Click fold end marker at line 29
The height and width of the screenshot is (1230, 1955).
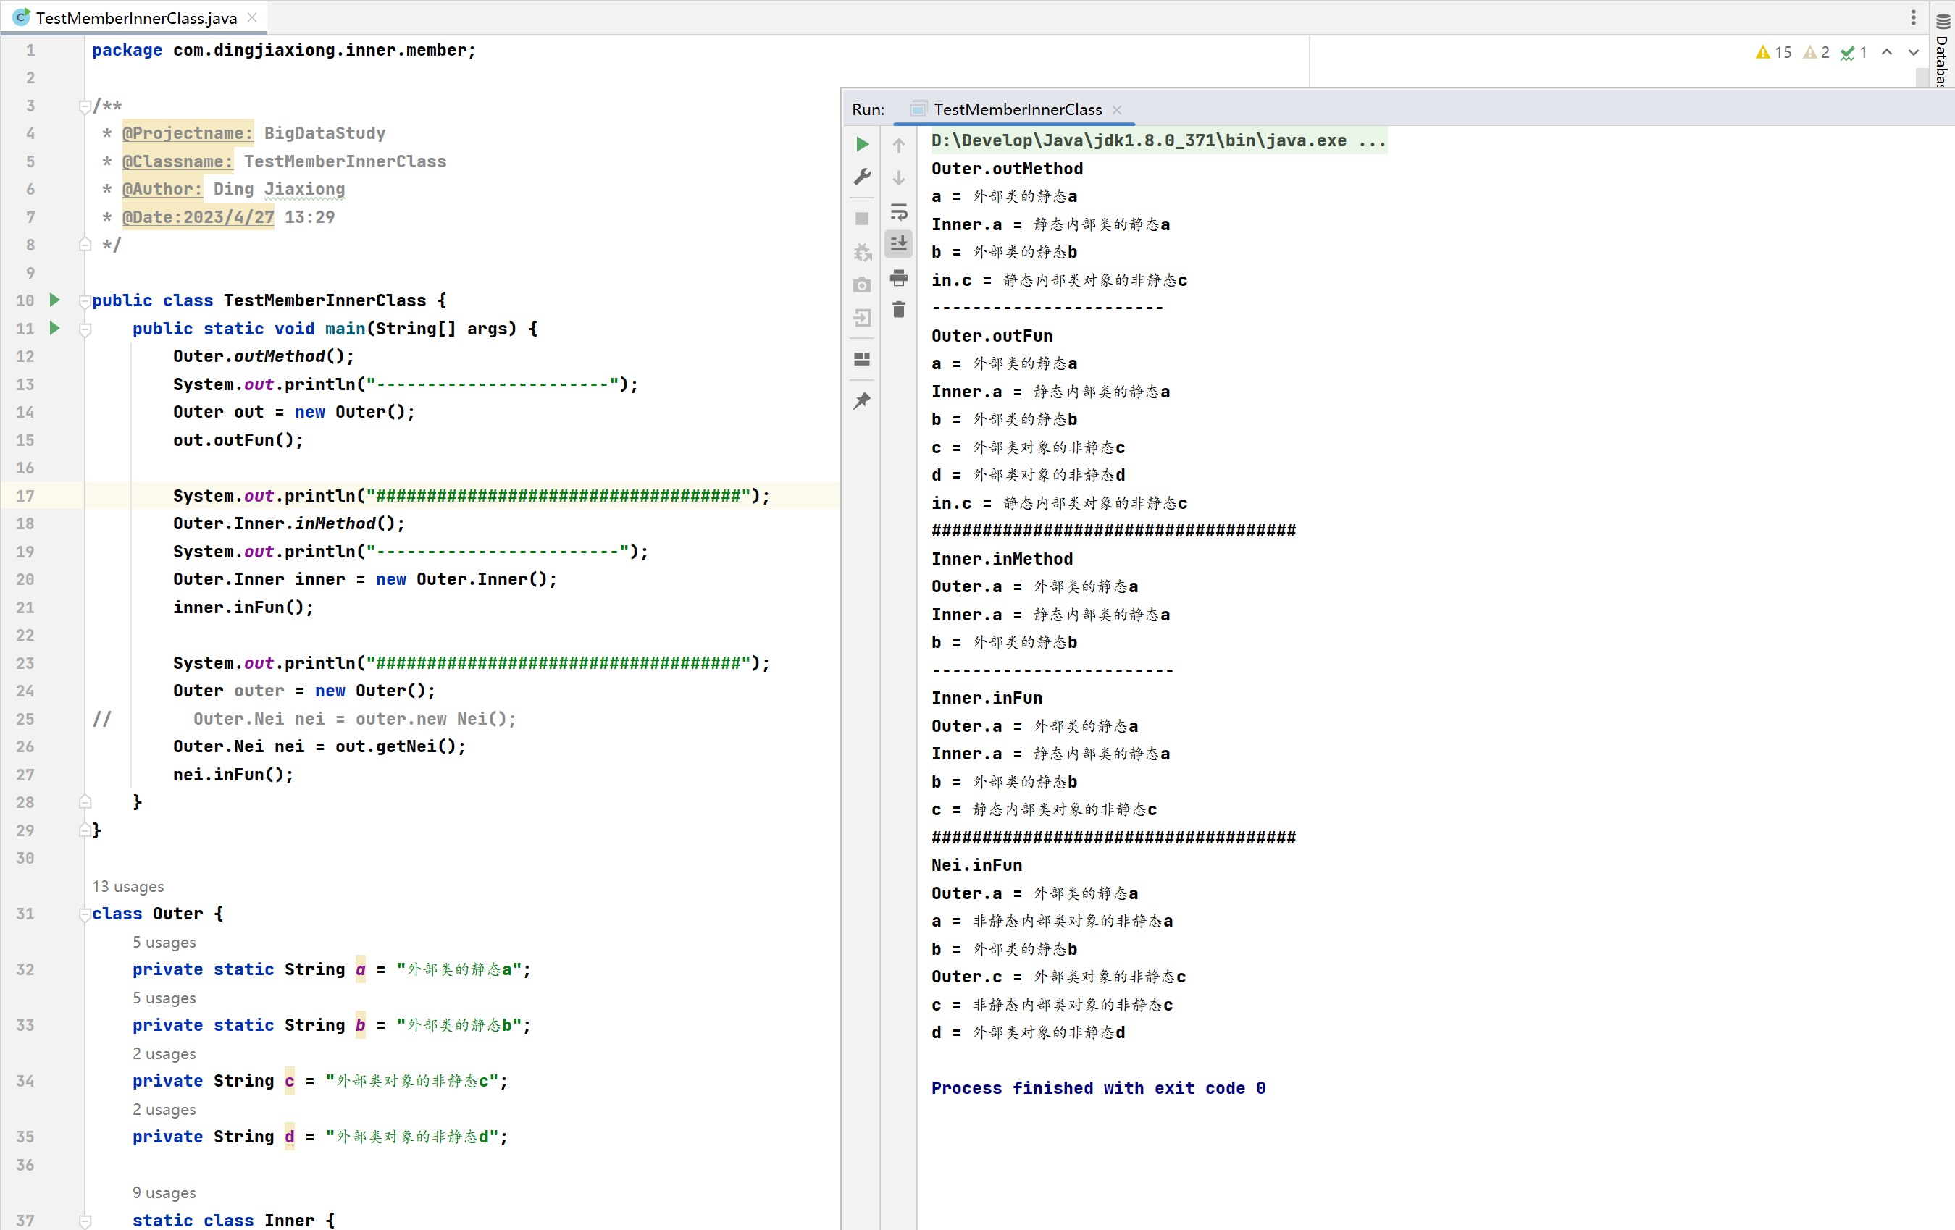point(85,830)
